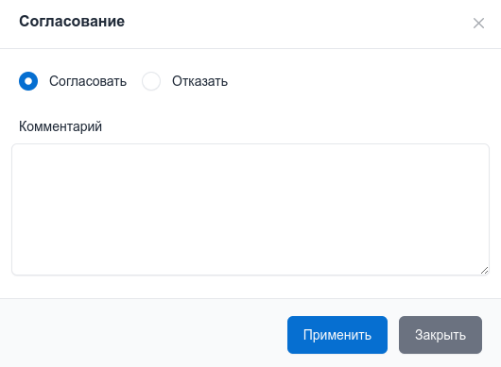
Task: Close the Согласование dialog with the X icon
Action: 478,23
